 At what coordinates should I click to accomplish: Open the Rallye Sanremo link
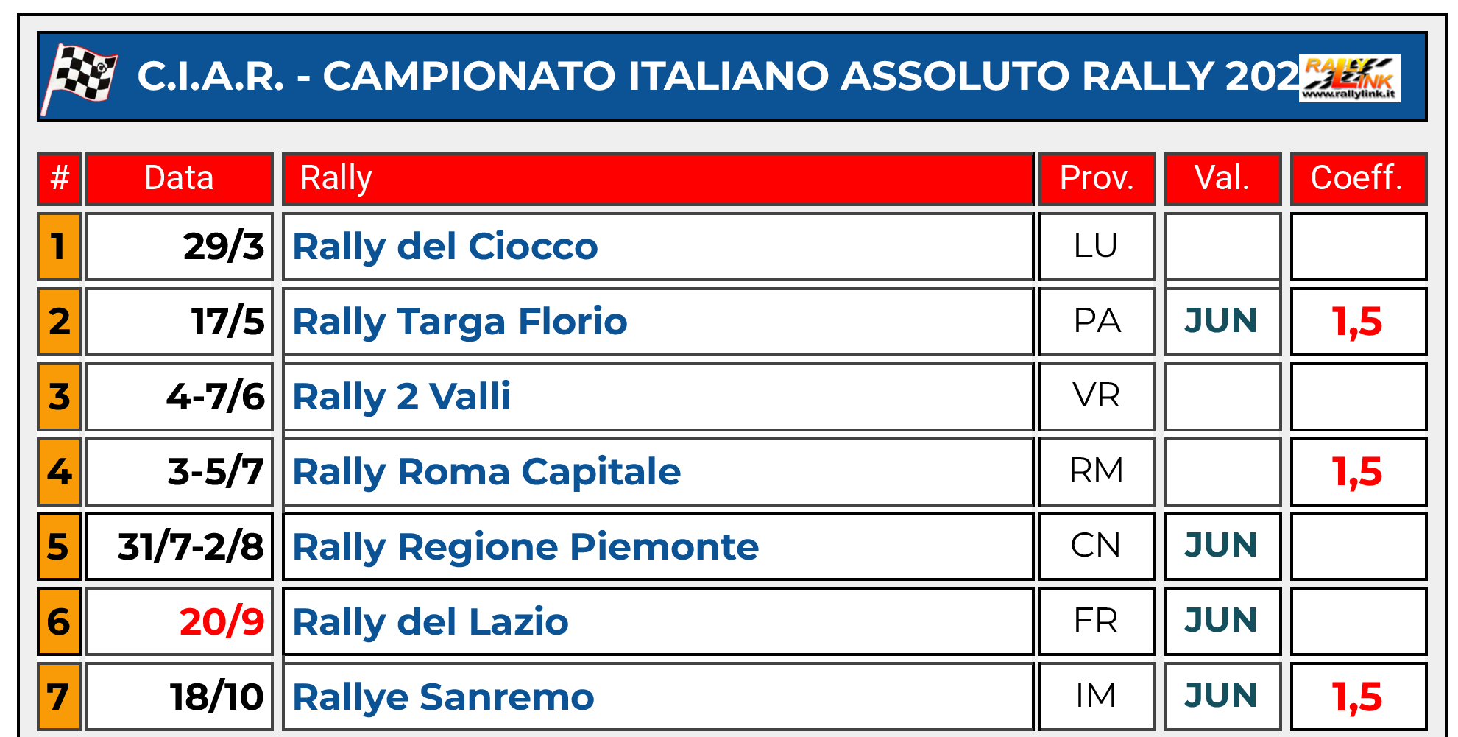(443, 697)
